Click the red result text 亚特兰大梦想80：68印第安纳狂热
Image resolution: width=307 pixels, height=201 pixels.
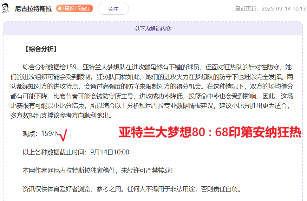210,132
